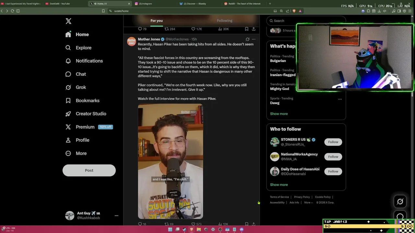Click the Post button
415x233 pixels.
[x=89, y=170]
